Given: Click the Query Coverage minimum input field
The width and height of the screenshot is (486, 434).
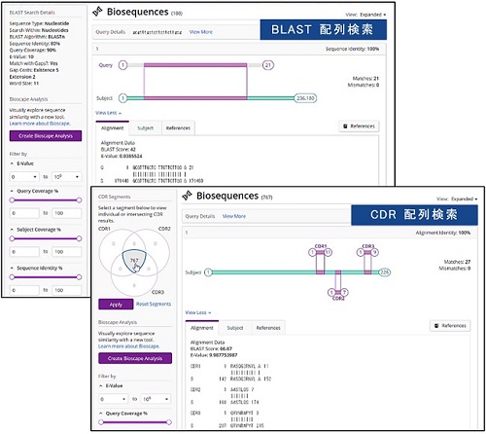Looking at the screenshot, I should coord(24,213).
